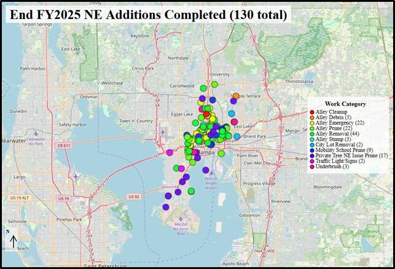Select City Lot Removal (2) legend label
The width and height of the screenshot is (395, 269).
point(339,145)
